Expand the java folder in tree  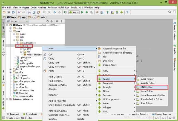tap(21, 49)
